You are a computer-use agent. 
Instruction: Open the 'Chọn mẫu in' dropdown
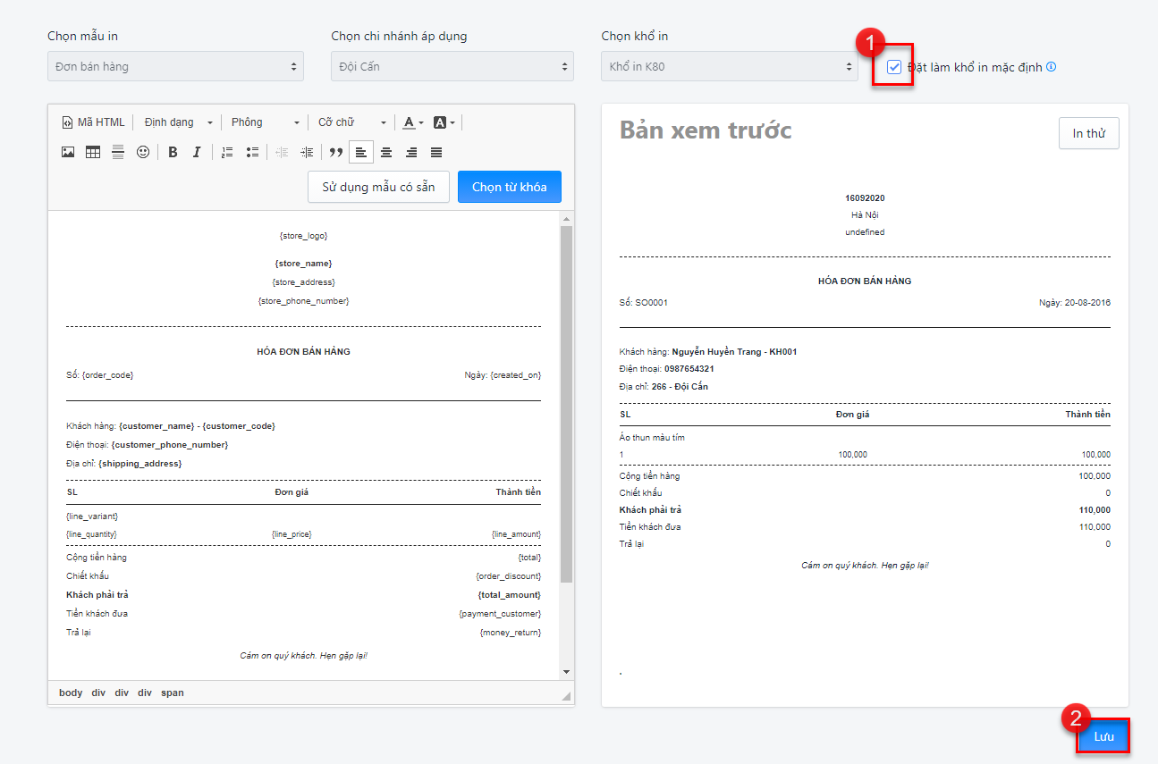point(175,66)
